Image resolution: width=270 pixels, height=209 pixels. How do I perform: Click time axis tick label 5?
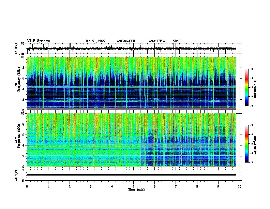133,186
